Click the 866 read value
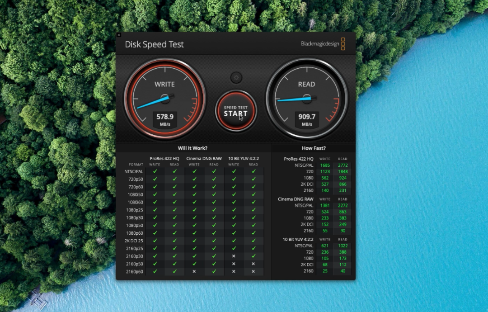The image size is (488, 312). 343,184
